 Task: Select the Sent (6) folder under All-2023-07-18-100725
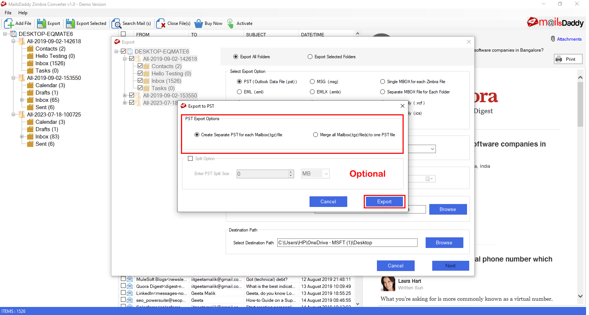[45, 144]
